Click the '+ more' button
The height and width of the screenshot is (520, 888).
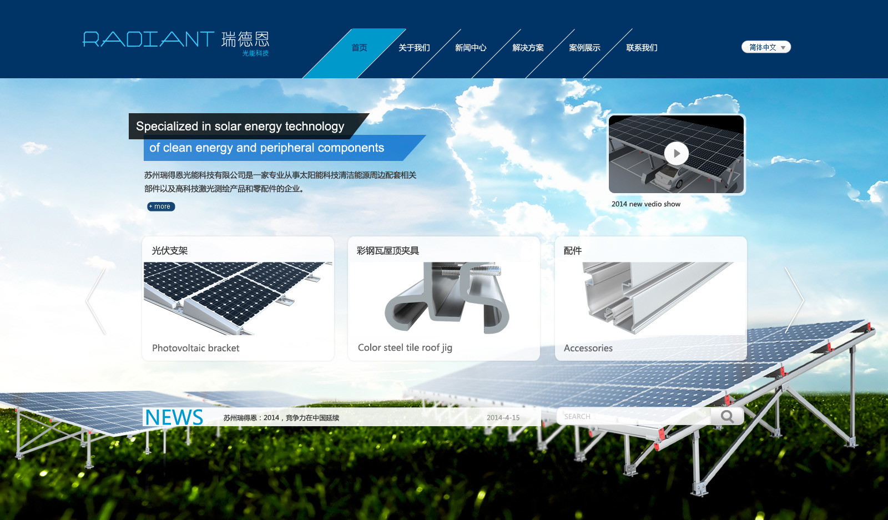pos(161,206)
